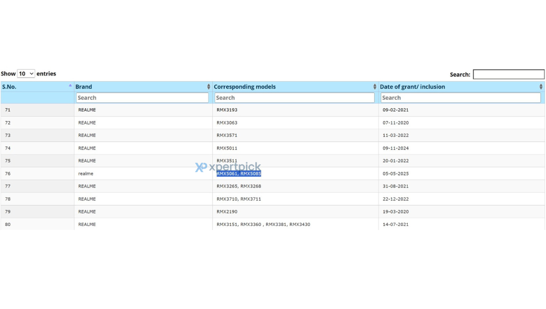Click the S.No. column header
The width and height of the screenshot is (546, 309).
(9, 87)
